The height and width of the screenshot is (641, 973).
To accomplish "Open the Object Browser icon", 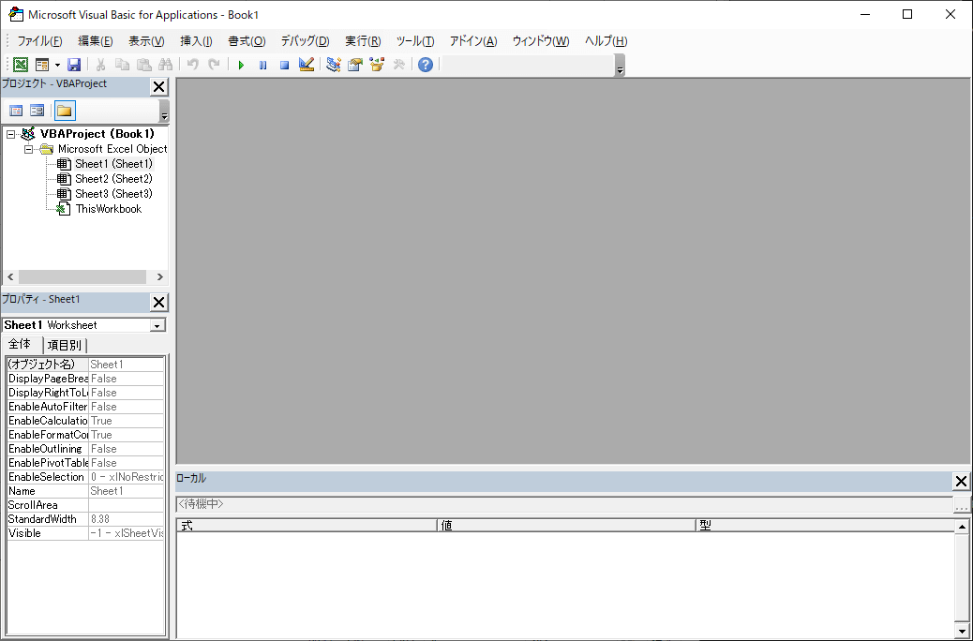I will click(x=377, y=65).
